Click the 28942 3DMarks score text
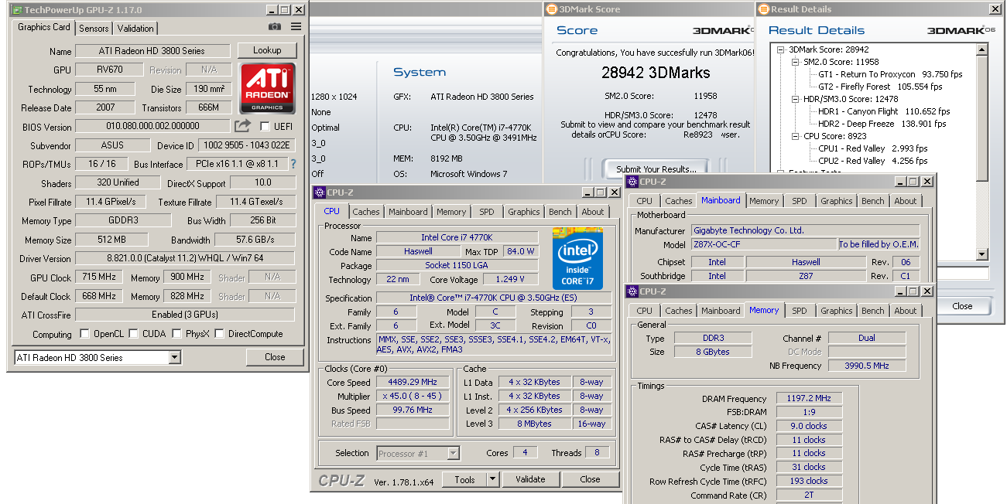The height and width of the screenshot is (504, 1007). coord(656,73)
